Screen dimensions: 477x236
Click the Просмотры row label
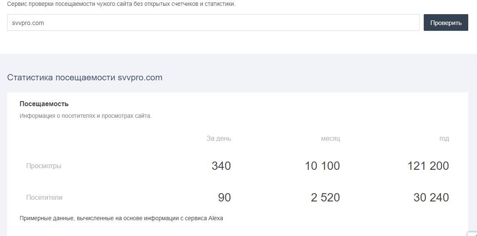(x=44, y=166)
